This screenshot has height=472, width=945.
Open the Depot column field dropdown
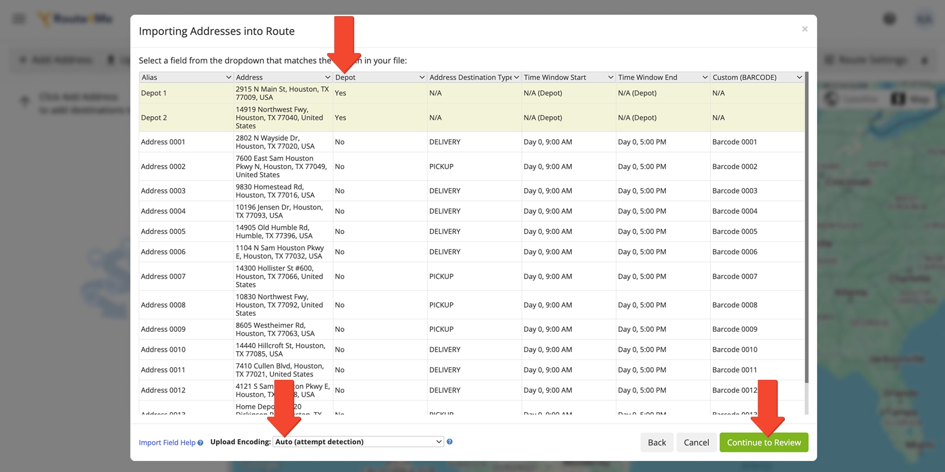coord(380,77)
